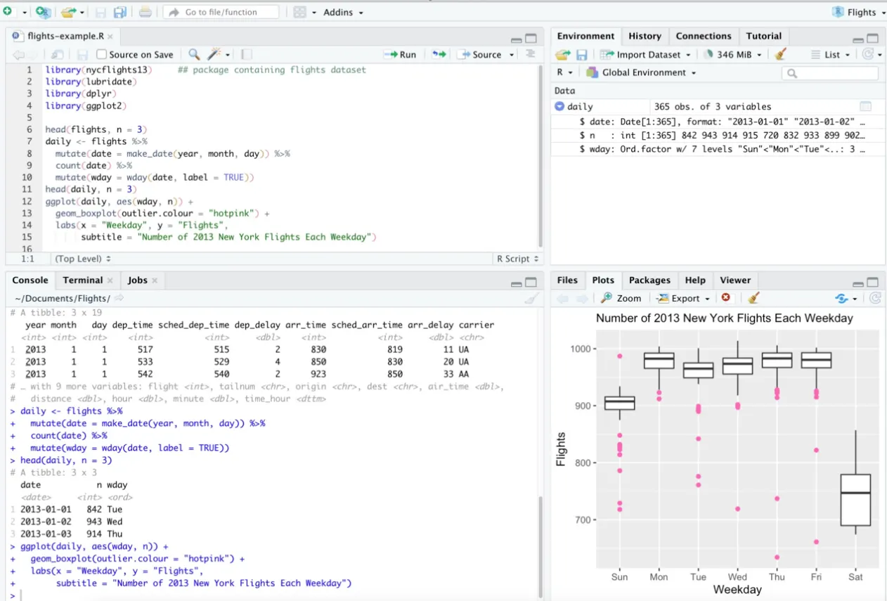The image size is (887, 601).
Task: Show daily as a data table viewer
Action: tap(865, 106)
